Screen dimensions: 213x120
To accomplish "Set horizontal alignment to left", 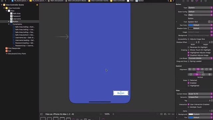I will (x=194, y=69).
